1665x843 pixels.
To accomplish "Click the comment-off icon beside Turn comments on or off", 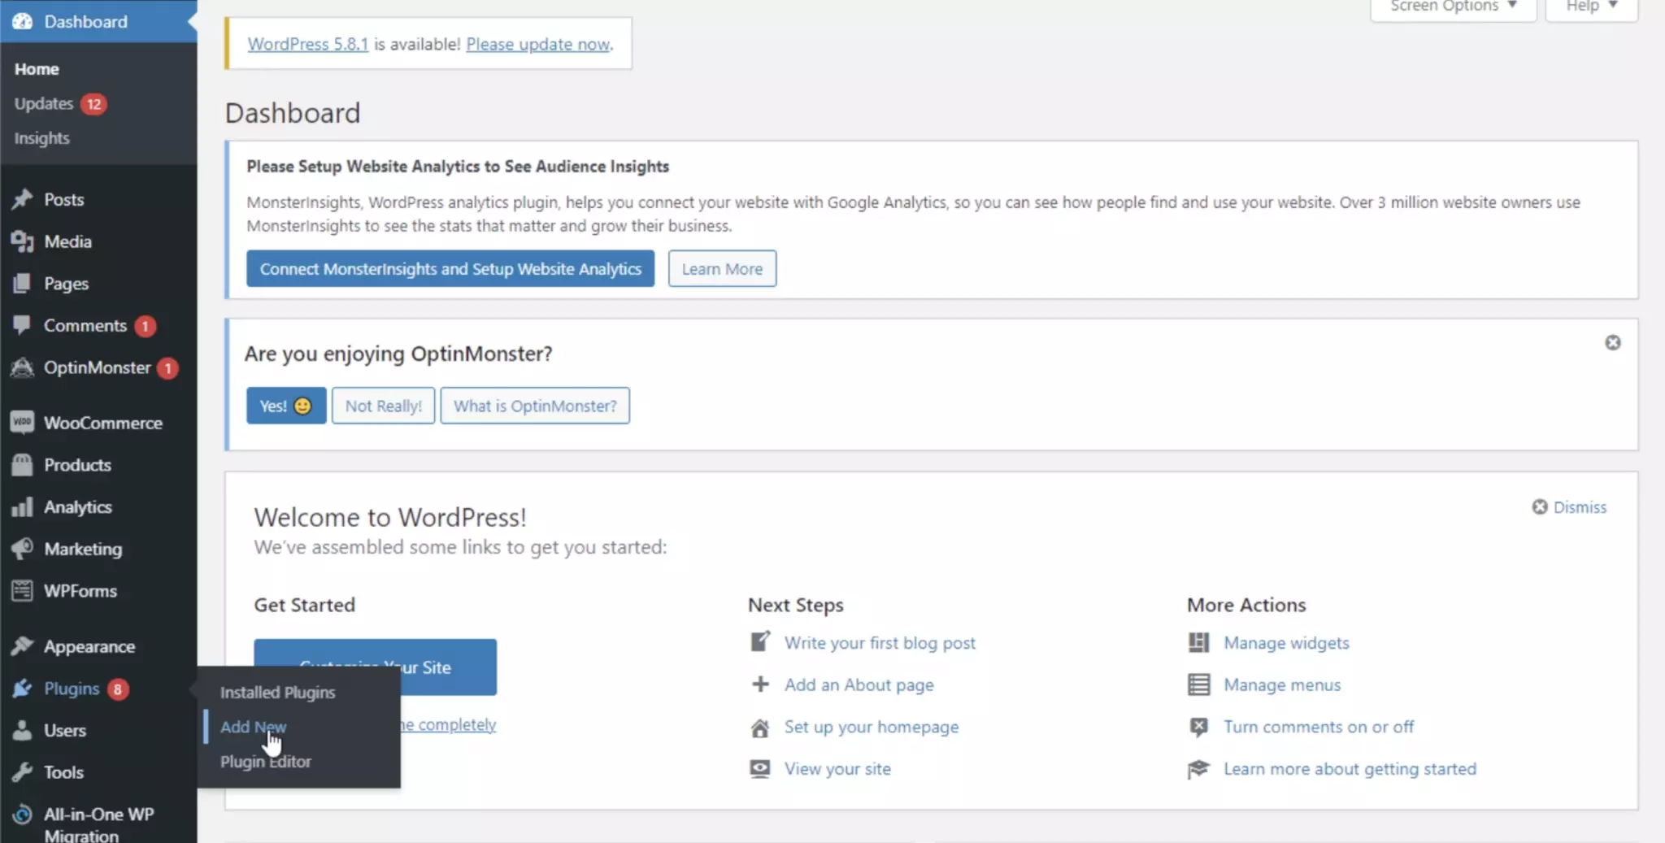I will pos(1198,727).
